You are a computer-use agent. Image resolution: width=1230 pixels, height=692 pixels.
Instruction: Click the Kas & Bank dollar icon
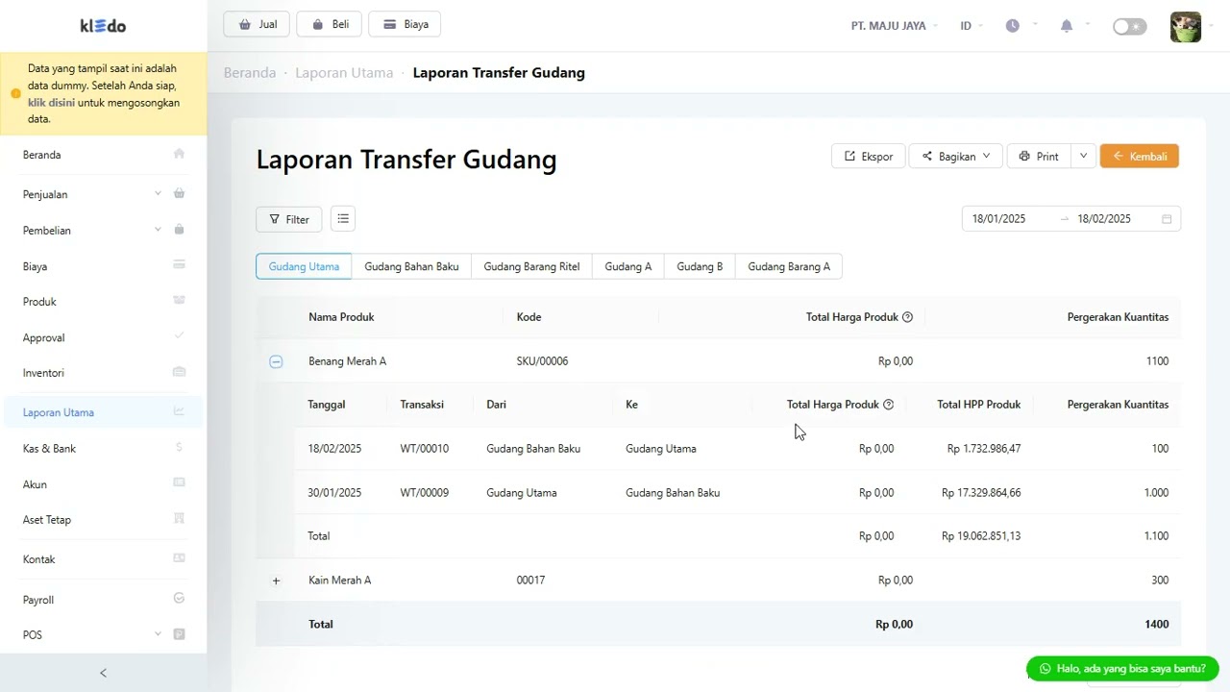click(x=179, y=447)
